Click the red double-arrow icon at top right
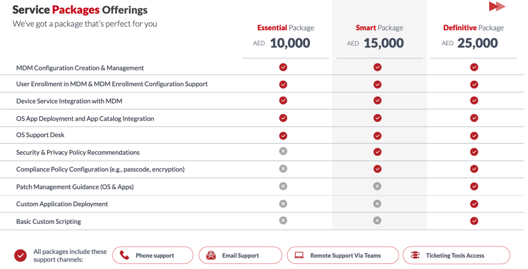The height and width of the screenshot is (269, 528). pos(497,6)
